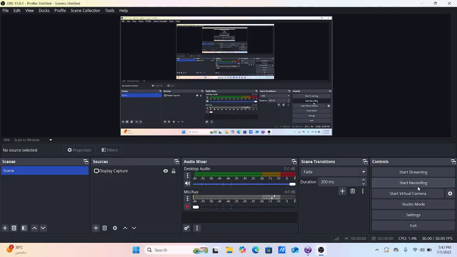Image resolution: width=457 pixels, height=257 pixels.
Task: Toggle Display Capture visibility eye
Action: (x=166, y=171)
